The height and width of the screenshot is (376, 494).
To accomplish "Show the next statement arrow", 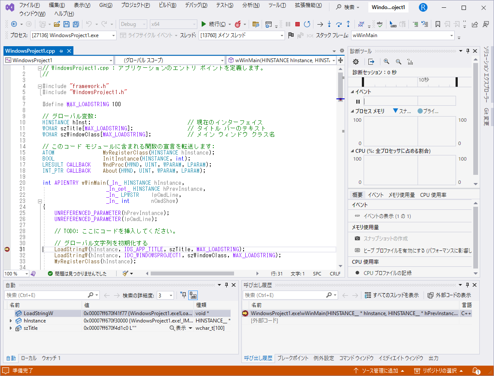I will [320, 24].
